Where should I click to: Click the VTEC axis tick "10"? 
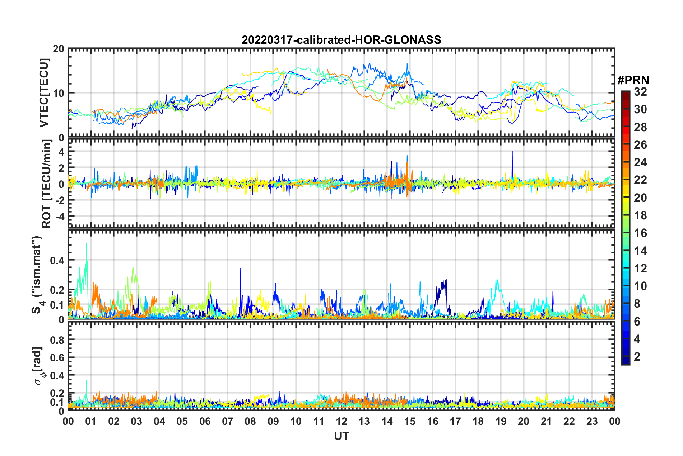coord(59,93)
